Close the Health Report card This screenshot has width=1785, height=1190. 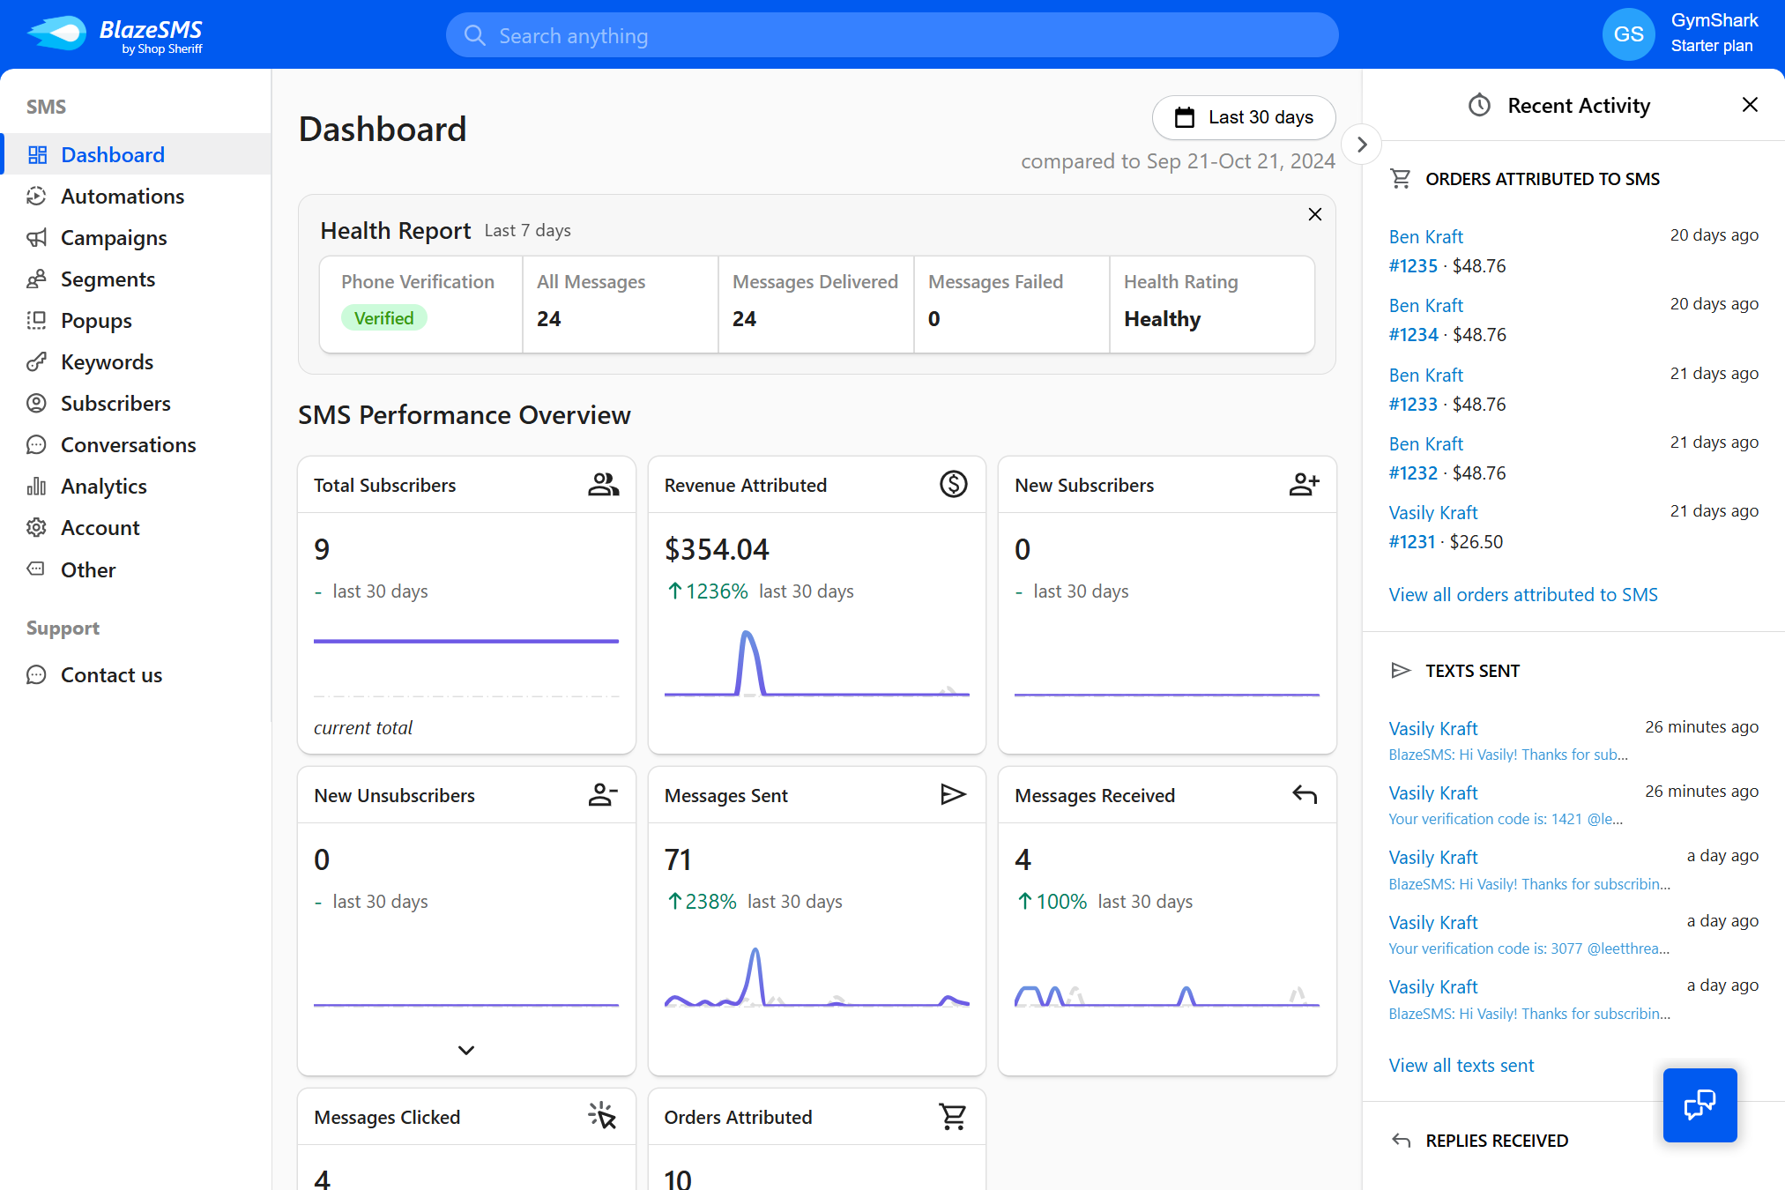(1314, 214)
